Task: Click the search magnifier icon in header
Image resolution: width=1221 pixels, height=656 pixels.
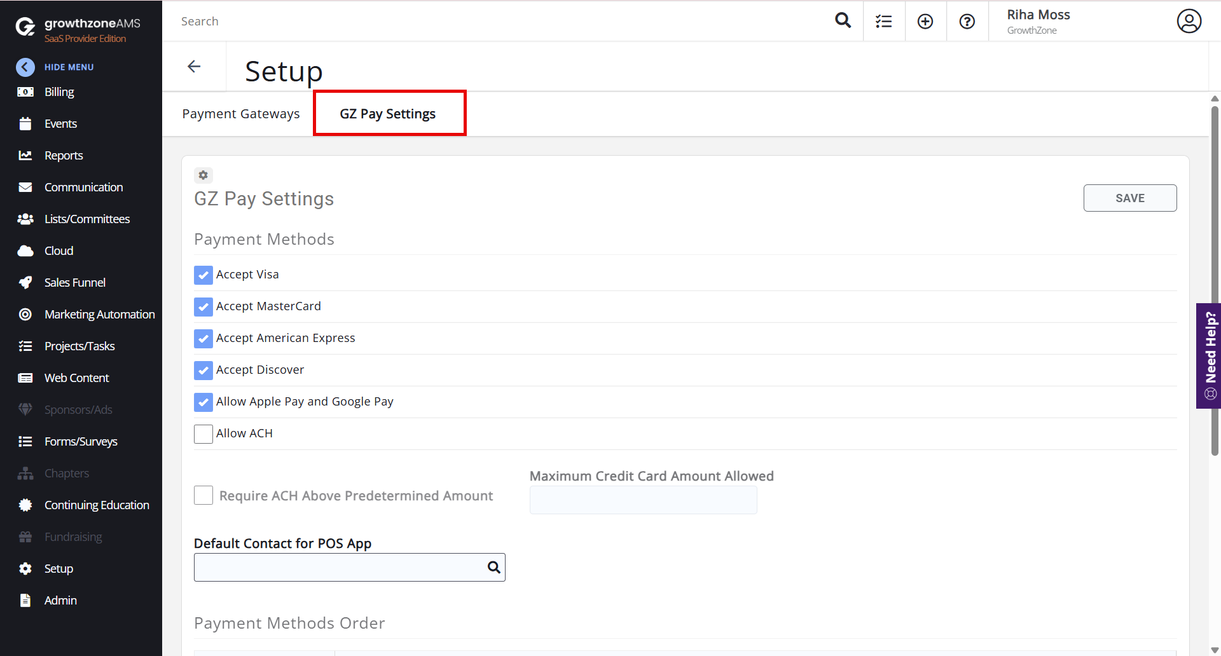Action: (x=843, y=21)
